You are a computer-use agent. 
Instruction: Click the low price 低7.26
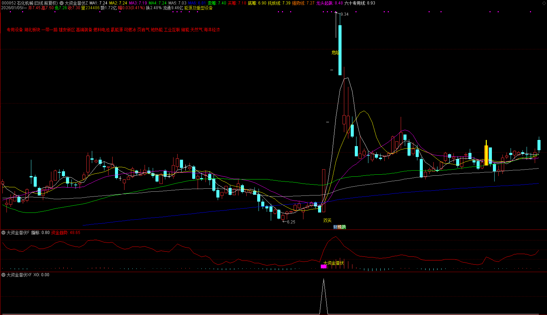click(x=61, y=8)
